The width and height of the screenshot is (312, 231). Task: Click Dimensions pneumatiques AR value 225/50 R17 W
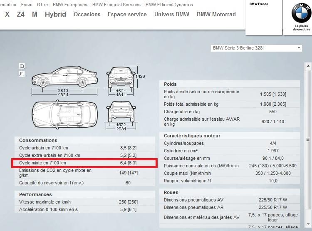coord(273,208)
